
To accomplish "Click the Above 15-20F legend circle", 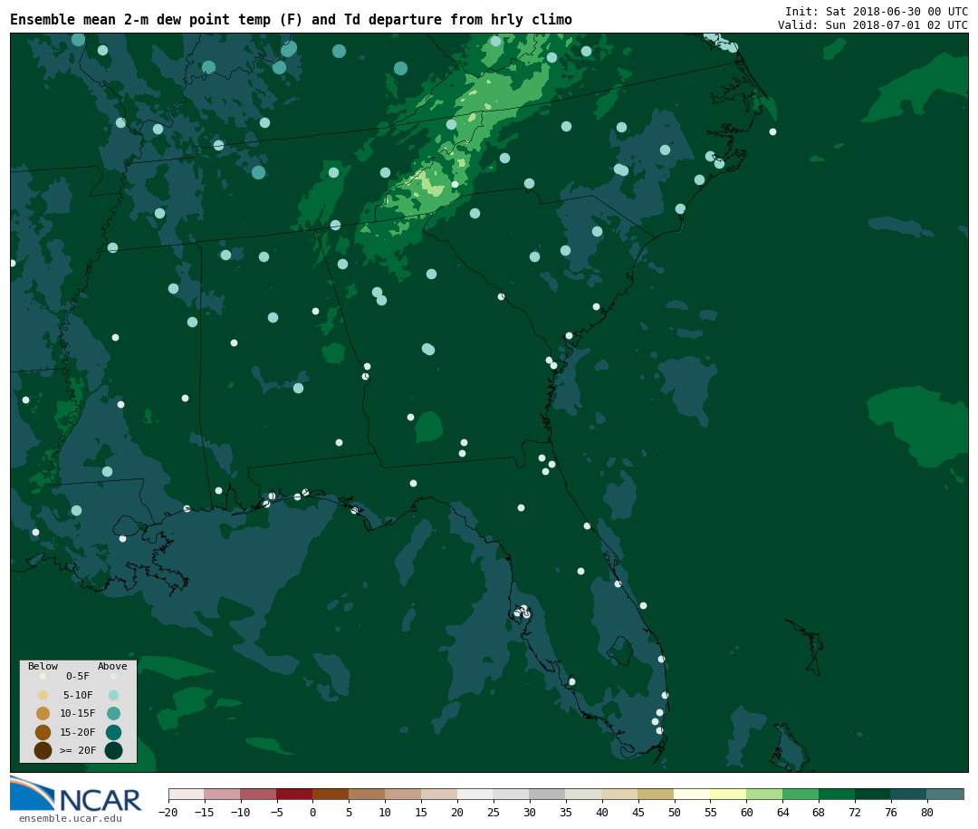I will tap(113, 732).
